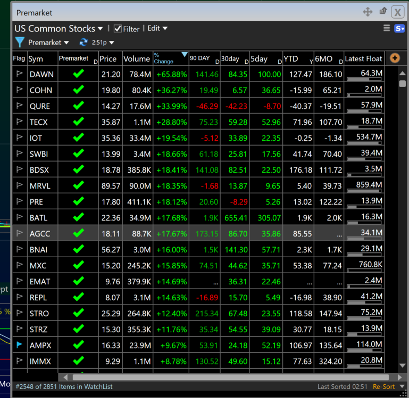This screenshot has width=409, height=398.
Task: Open the US Common Stocks dropdown
Action: click(x=59, y=28)
